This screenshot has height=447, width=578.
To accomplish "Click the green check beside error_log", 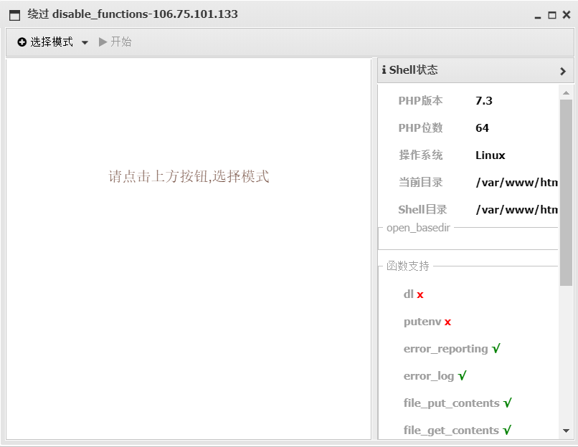I will pyautogui.click(x=463, y=375).
